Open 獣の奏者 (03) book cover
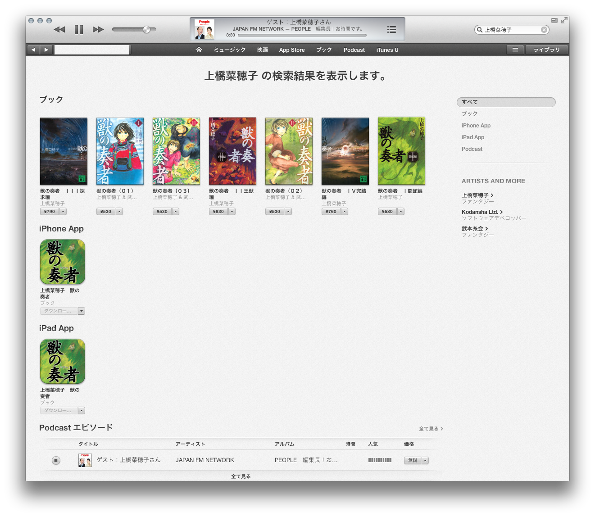The image size is (595, 517). point(176,151)
